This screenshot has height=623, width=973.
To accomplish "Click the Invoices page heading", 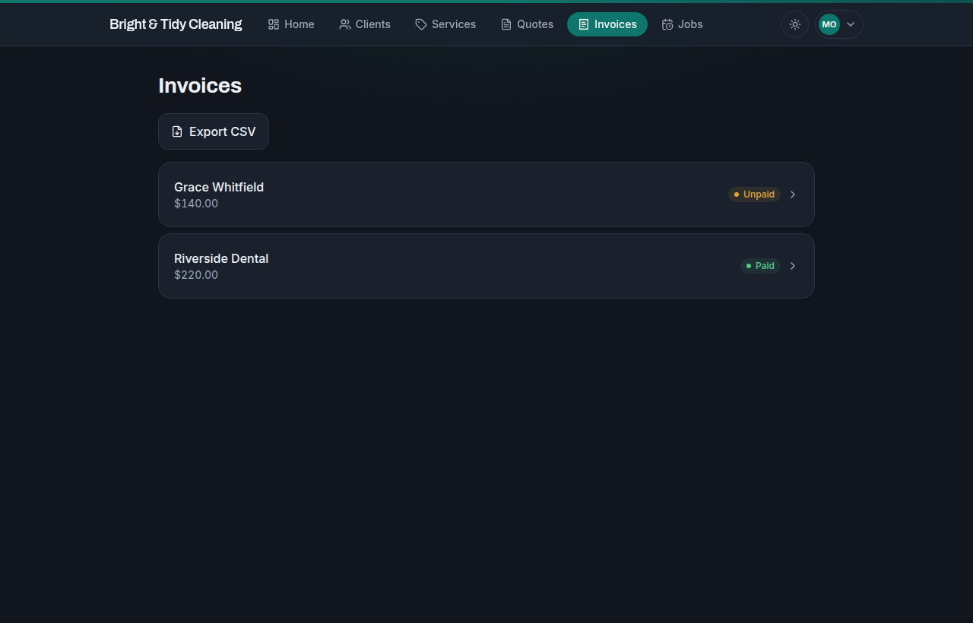I will coord(200,86).
